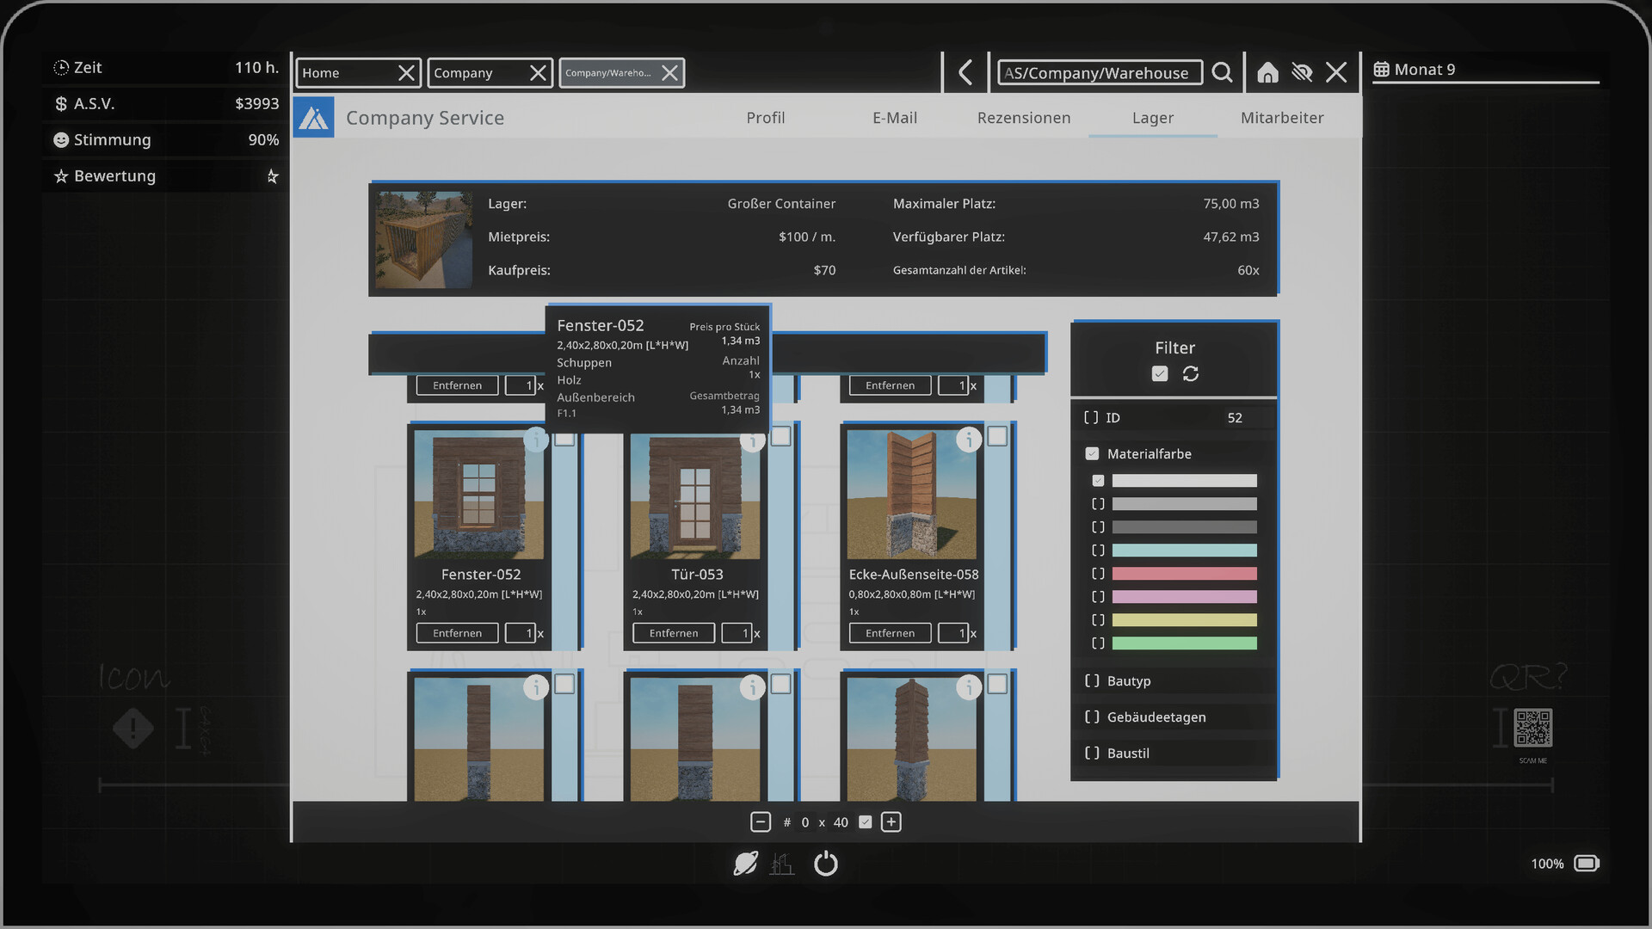Image resolution: width=1652 pixels, height=929 pixels.
Task: Click the AS/Company/Warehouse address field
Action: (x=1099, y=73)
